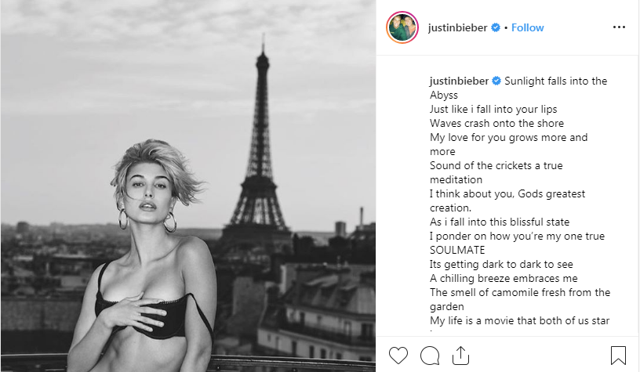
Task: Click the verified badge beside the header username
Action: (496, 27)
